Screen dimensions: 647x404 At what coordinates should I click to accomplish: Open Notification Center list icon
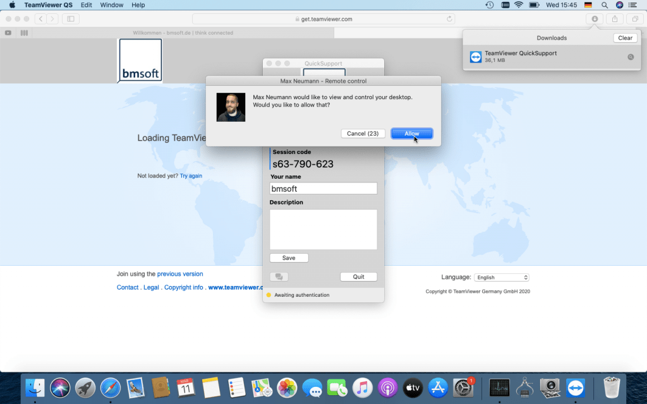click(x=632, y=5)
